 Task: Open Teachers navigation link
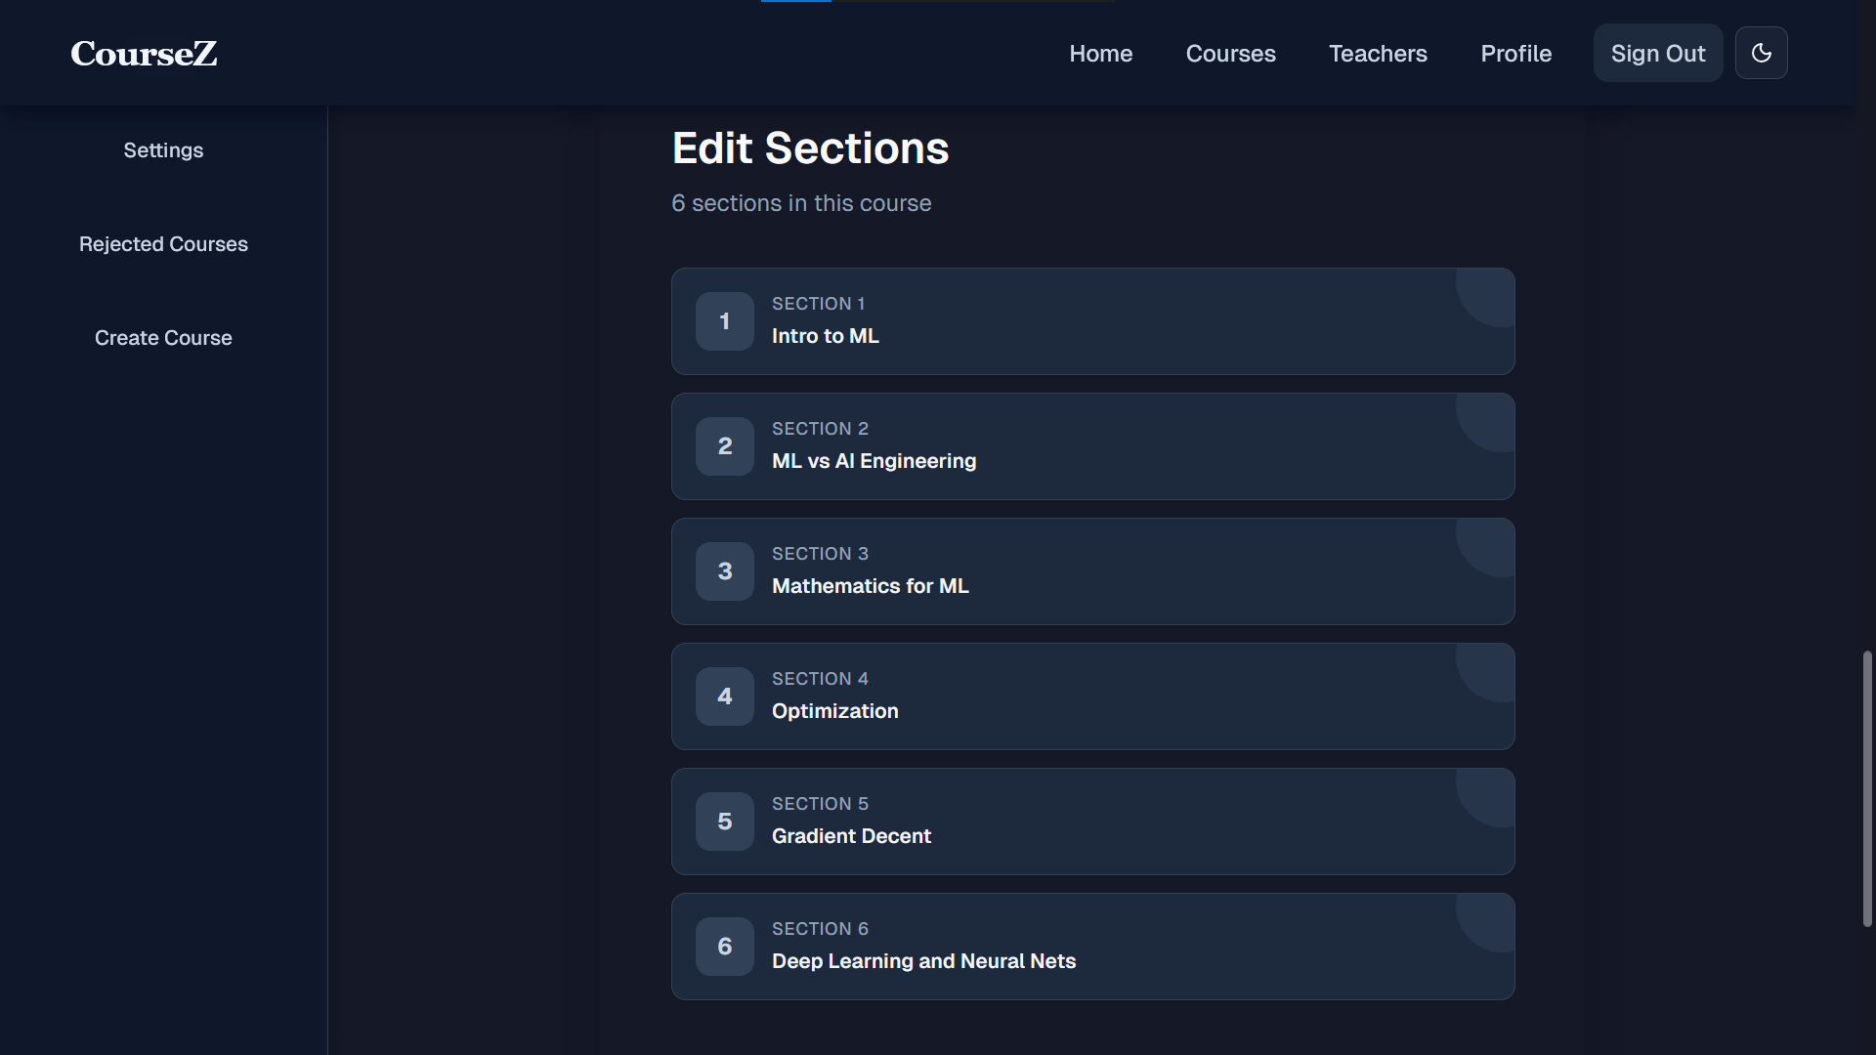1378,53
